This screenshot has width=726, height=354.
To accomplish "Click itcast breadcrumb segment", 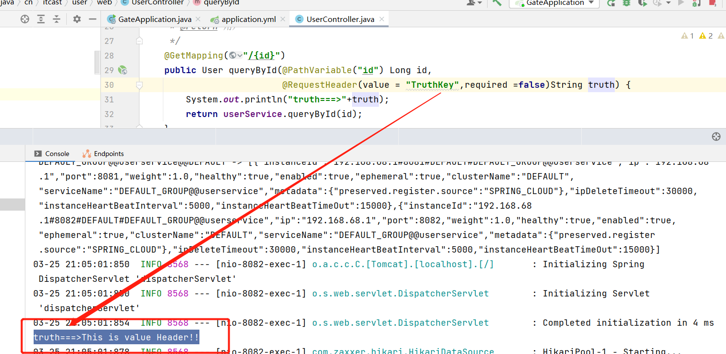I will click(52, 3).
